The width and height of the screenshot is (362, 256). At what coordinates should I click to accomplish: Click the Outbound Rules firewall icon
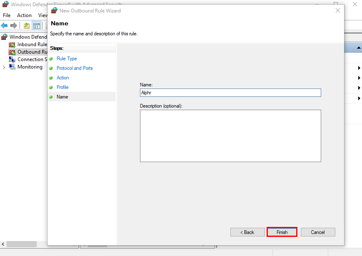pyautogui.click(x=12, y=52)
